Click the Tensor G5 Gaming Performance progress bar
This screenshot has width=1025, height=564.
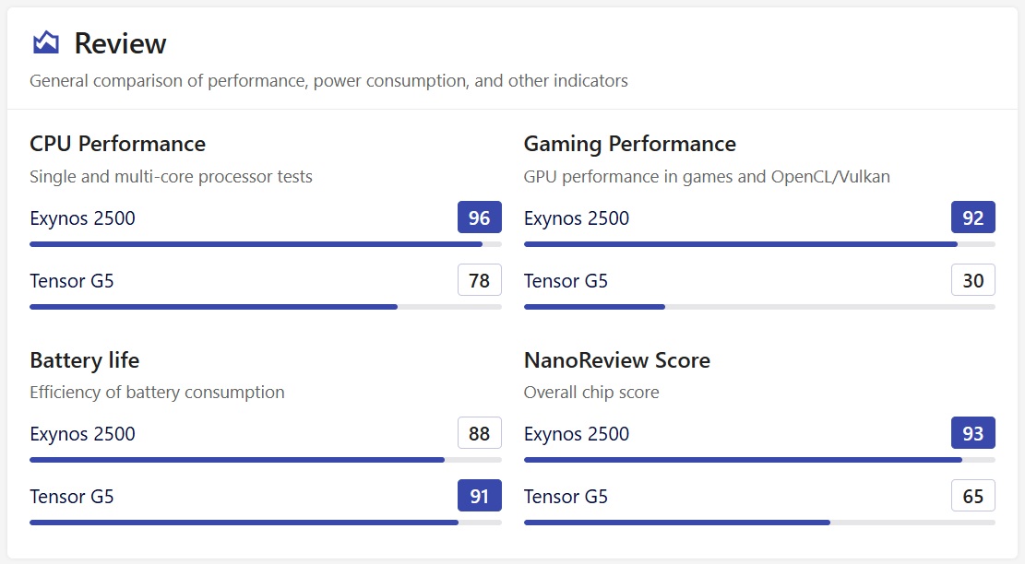(758, 307)
